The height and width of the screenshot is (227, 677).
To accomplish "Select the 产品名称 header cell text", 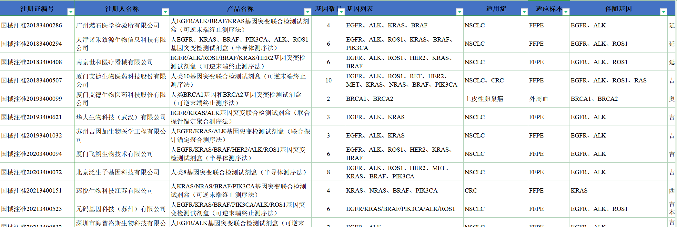I will [x=240, y=9].
